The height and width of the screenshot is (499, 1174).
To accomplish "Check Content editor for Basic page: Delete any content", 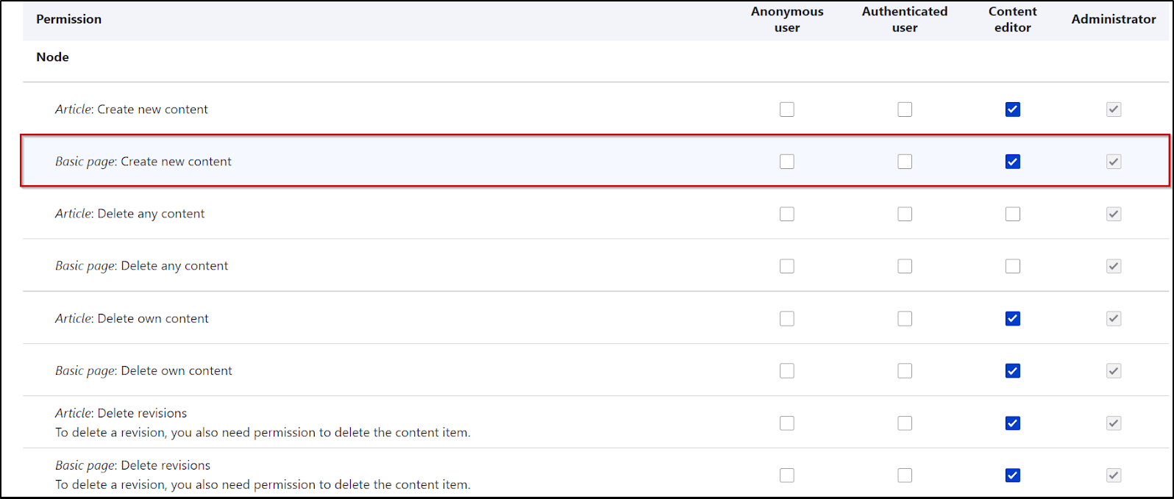I will click(1013, 266).
